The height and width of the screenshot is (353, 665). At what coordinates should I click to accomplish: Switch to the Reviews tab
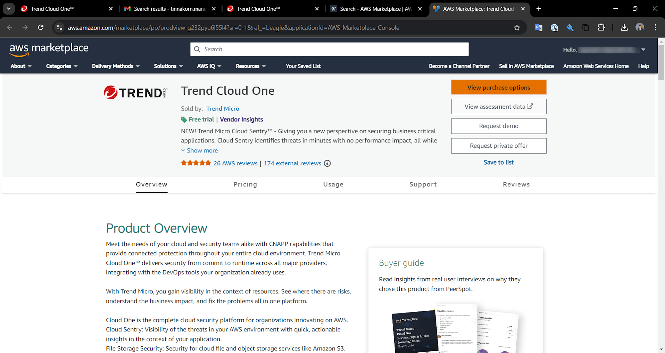point(516,184)
